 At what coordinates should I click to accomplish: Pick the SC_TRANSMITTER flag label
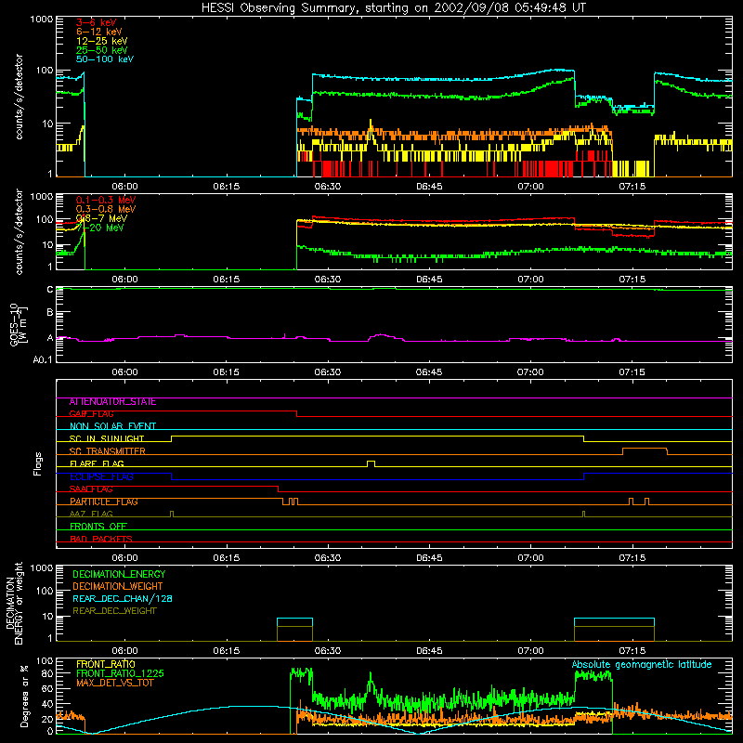click(x=107, y=451)
